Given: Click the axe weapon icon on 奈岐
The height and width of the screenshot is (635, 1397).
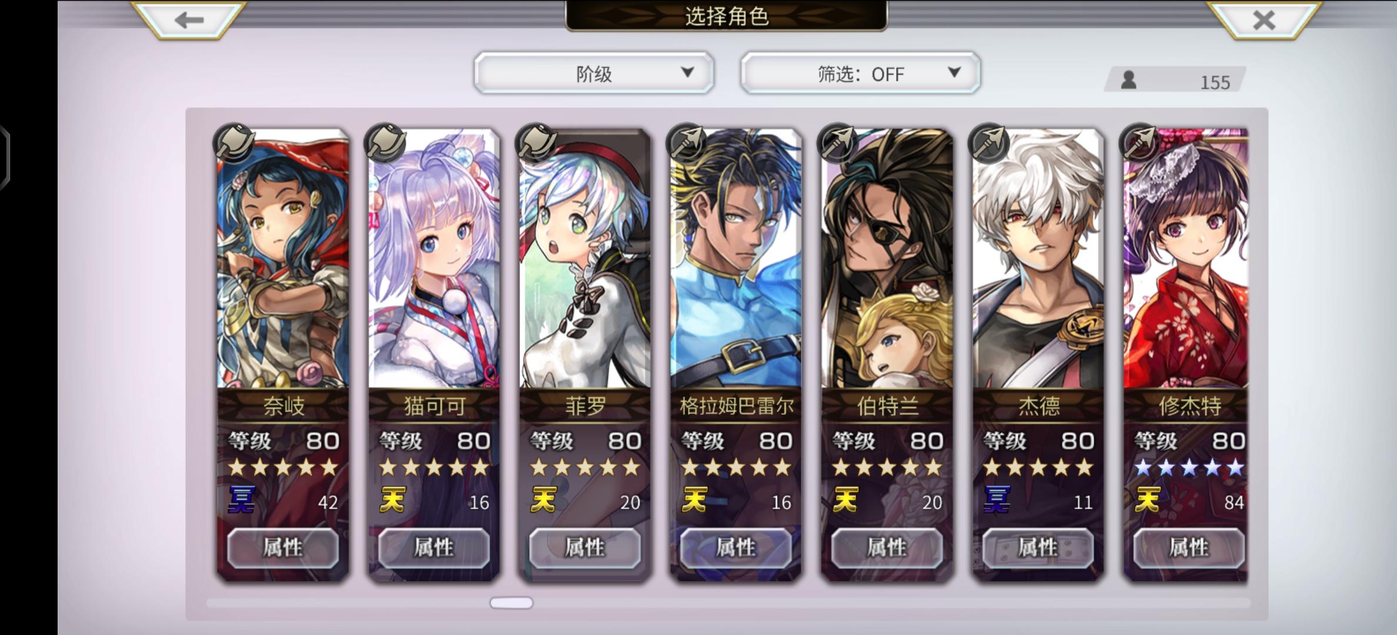Looking at the screenshot, I should click(x=233, y=143).
